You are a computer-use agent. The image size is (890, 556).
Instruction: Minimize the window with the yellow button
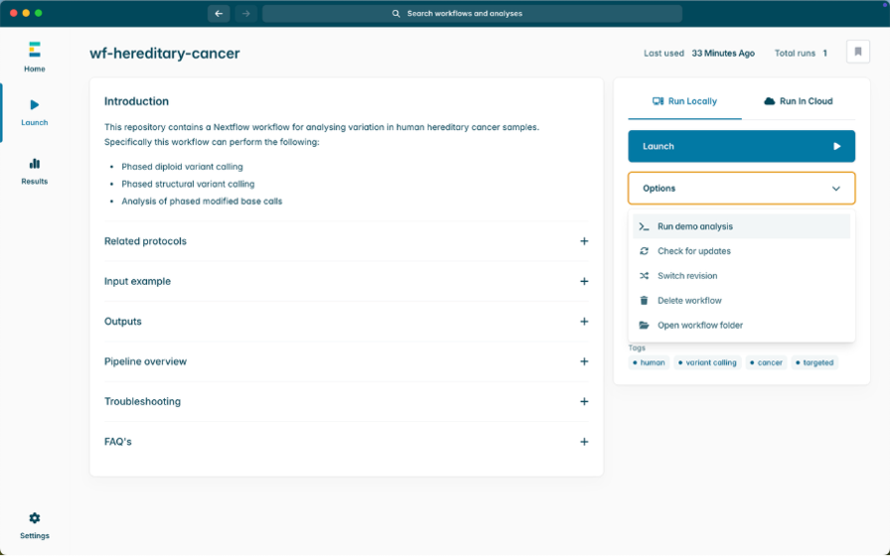[x=26, y=13]
